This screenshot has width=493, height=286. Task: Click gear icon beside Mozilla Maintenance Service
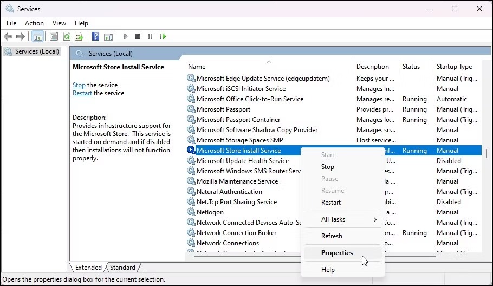click(191, 181)
